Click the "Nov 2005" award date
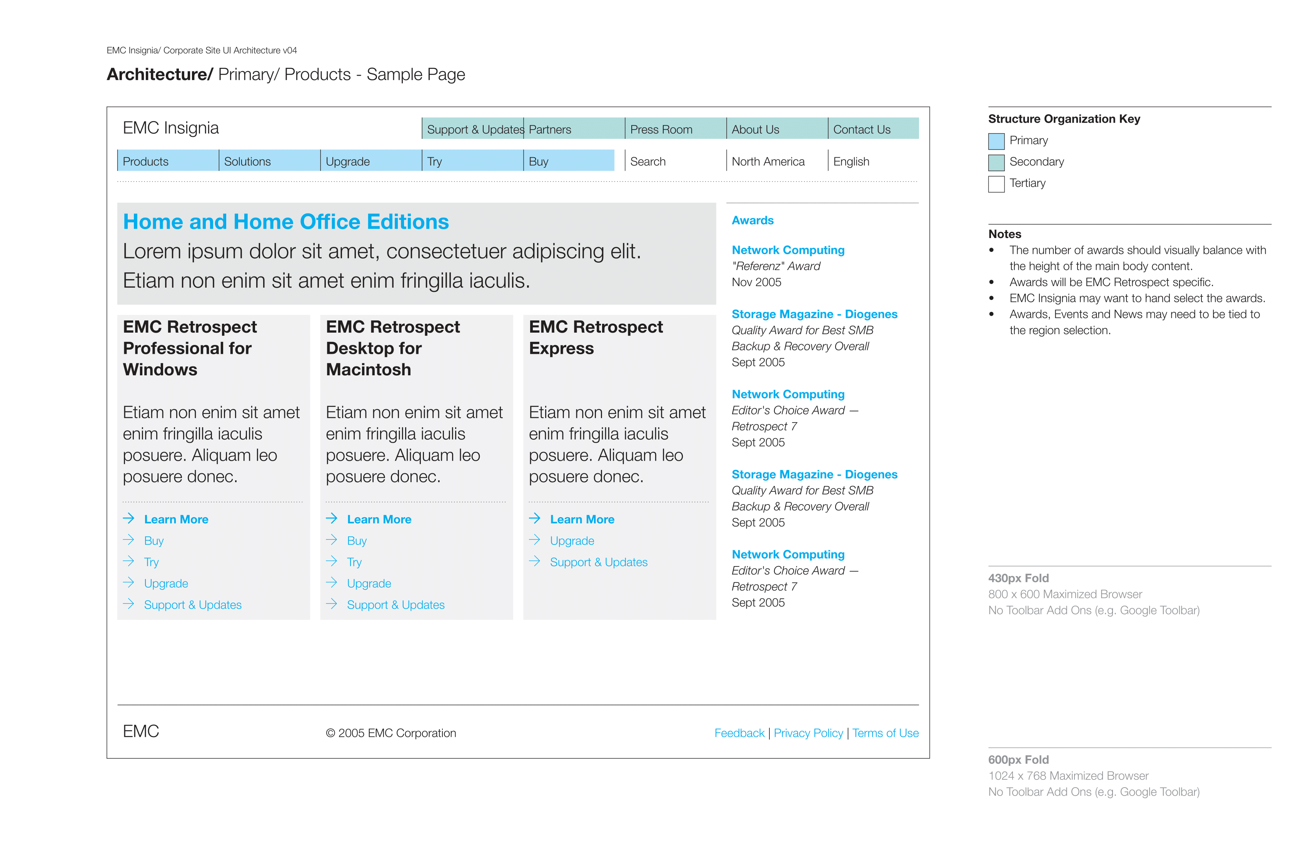Image resolution: width=1308 pixels, height=846 pixels. coord(756,282)
